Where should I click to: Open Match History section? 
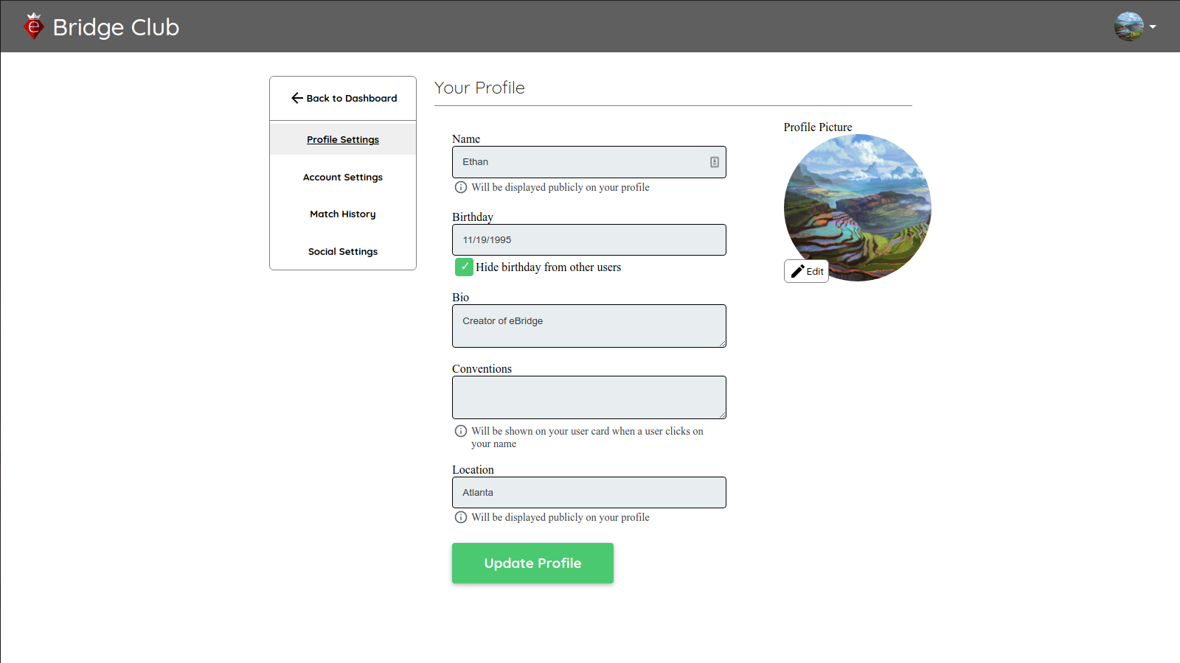[343, 214]
